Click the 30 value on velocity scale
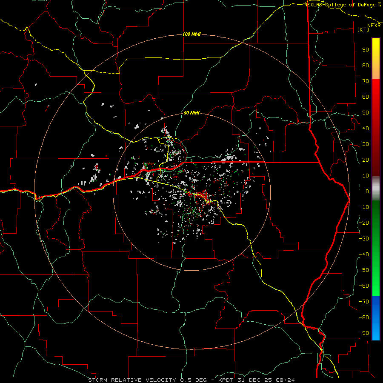This screenshot has height=383, width=383. 366,144
